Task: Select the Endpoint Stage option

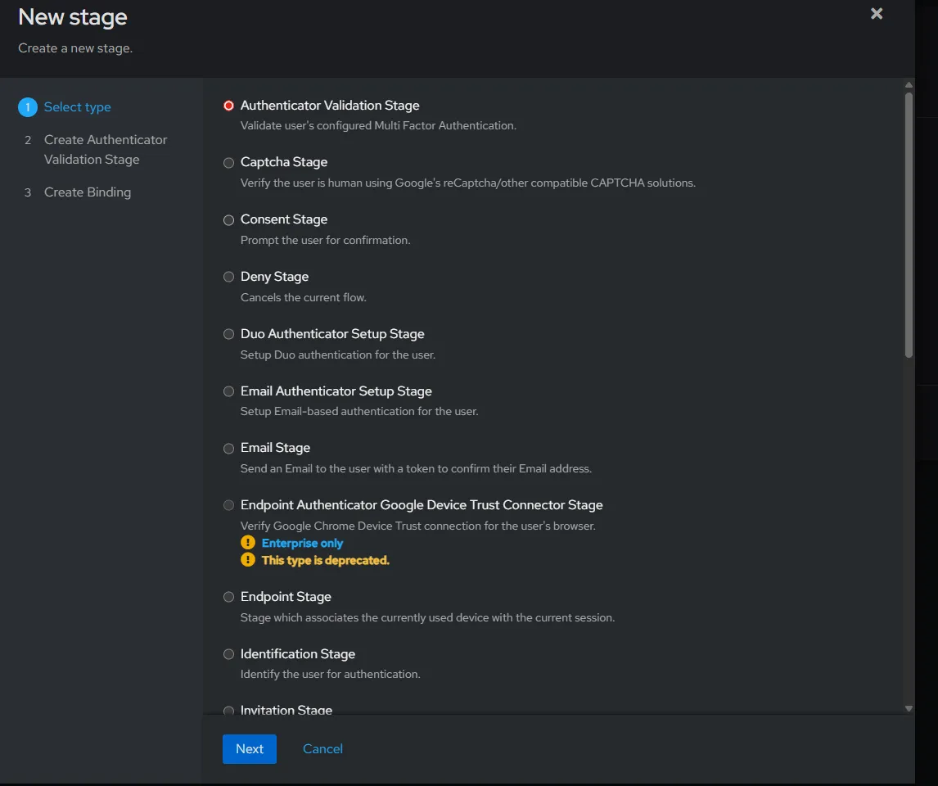Action: (x=229, y=597)
